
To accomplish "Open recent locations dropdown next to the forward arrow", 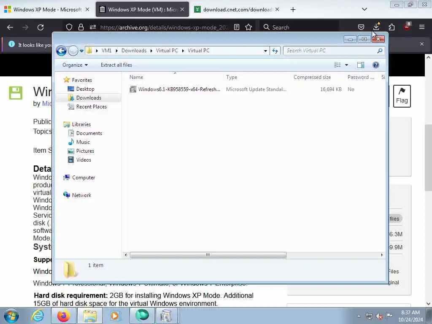I will (x=81, y=51).
